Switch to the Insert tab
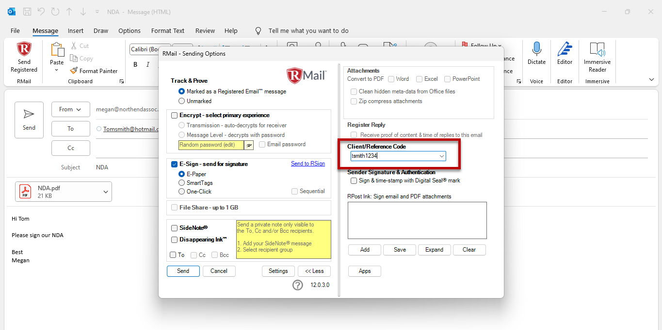 coord(76,30)
